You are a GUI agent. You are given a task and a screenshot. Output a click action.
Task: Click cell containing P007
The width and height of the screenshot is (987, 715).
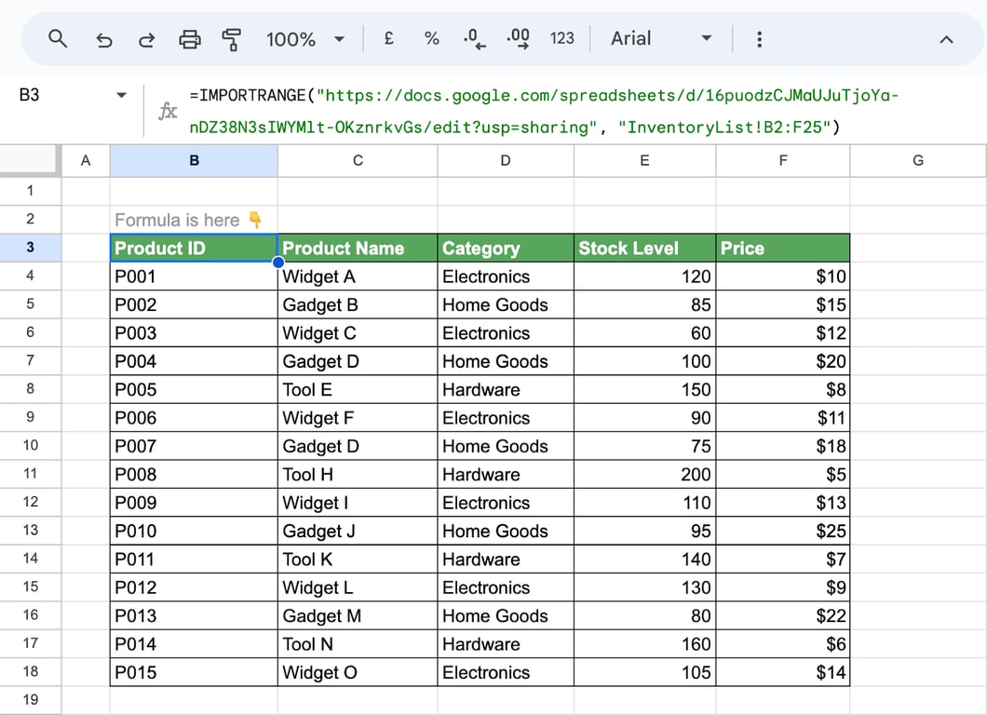click(x=194, y=446)
